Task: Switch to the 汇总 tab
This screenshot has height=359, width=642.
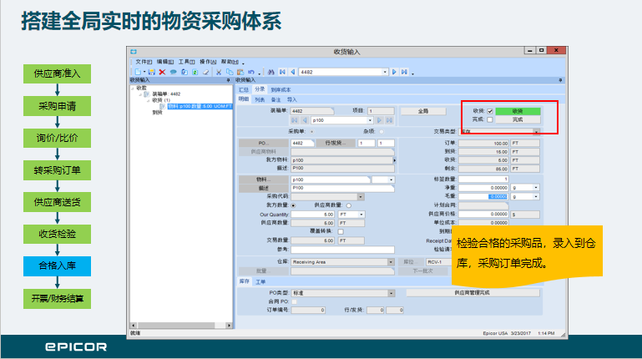Action: tap(244, 89)
